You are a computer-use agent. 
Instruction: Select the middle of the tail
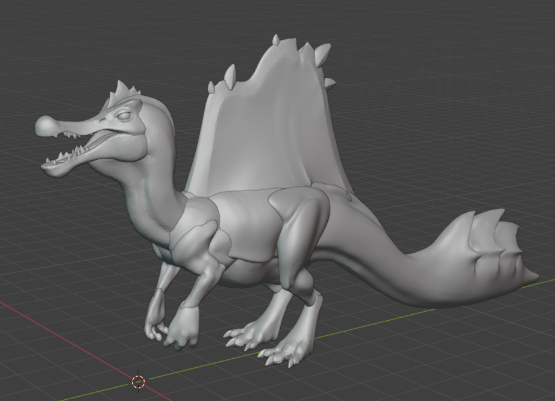[392, 265]
